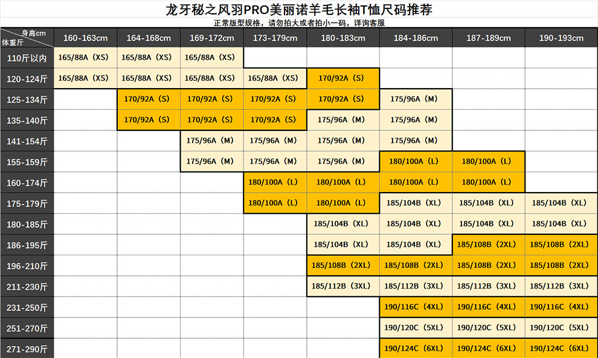Select the 173-179cm height column header
This screenshot has height=358, width=598.
click(x=275, y=38)
